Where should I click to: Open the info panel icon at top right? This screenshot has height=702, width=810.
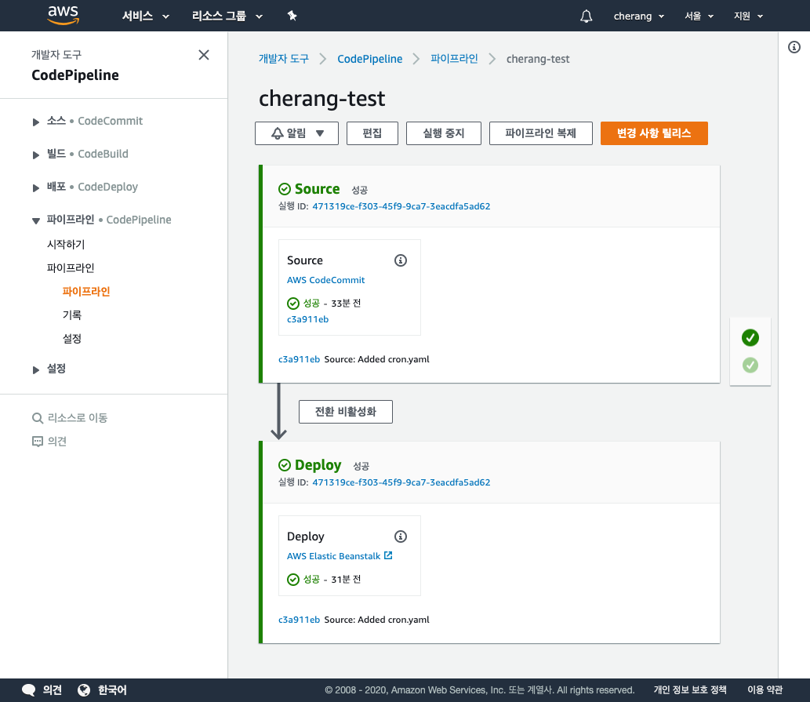click(794, 48)
